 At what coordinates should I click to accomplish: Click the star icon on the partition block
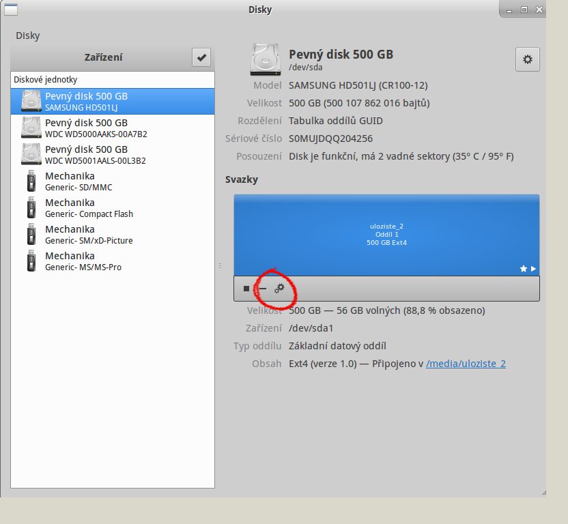524,269
